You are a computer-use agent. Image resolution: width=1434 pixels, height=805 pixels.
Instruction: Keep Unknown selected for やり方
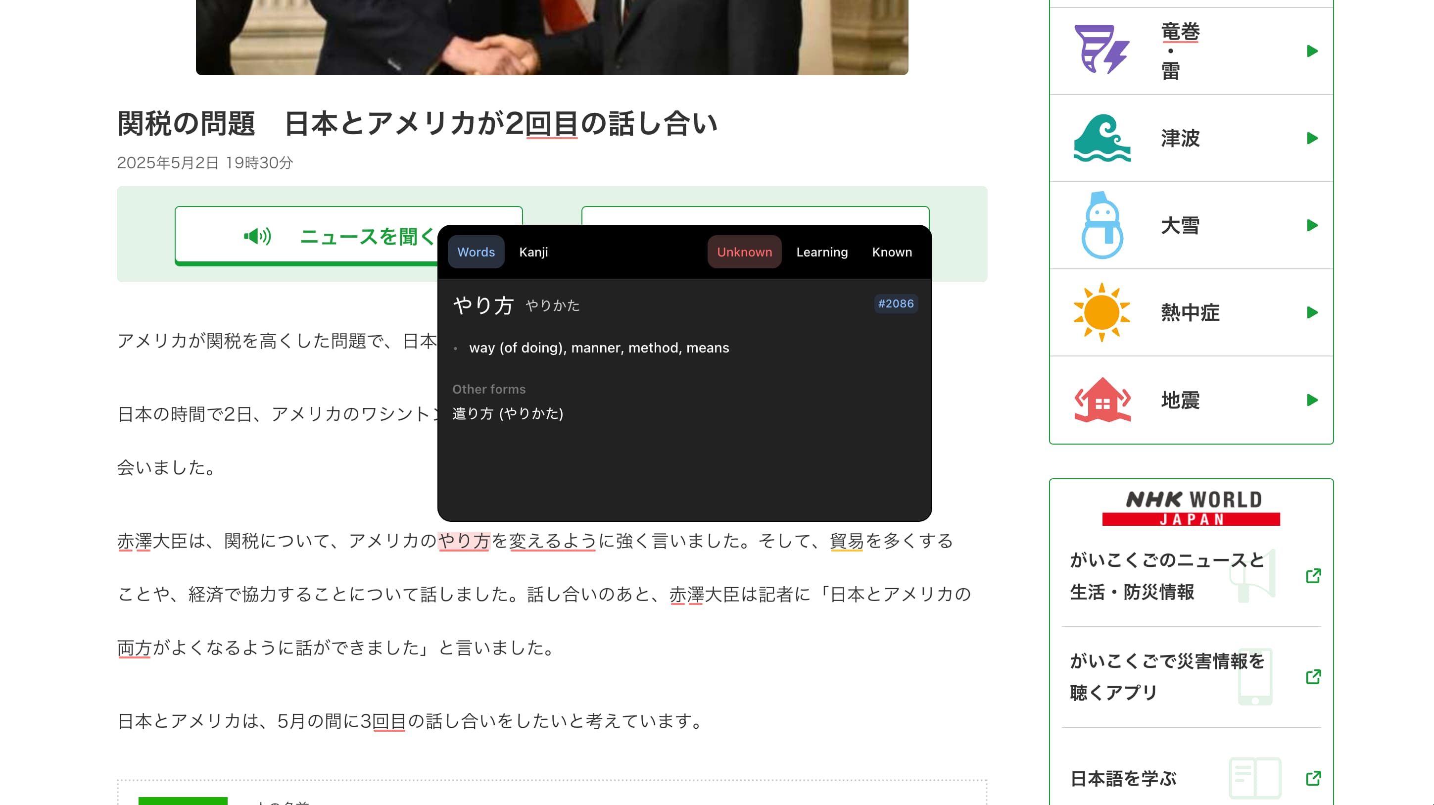[744, 252]
